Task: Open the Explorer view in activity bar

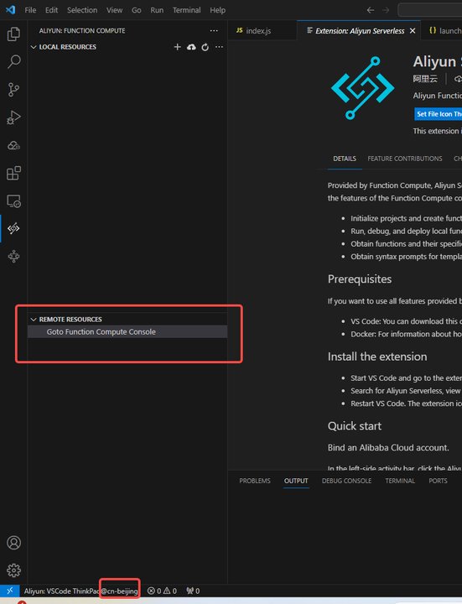Action: (x=13, y=34)
